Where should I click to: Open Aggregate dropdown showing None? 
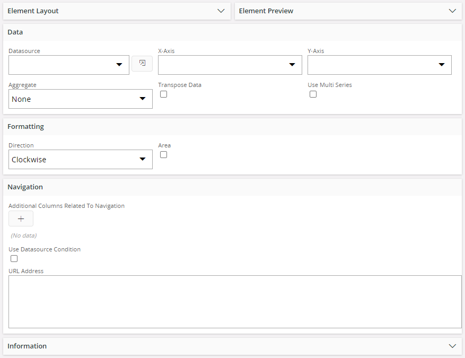click(x=81, y=99)
